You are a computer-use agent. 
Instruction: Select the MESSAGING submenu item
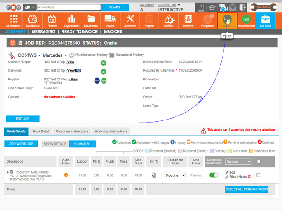44,32
